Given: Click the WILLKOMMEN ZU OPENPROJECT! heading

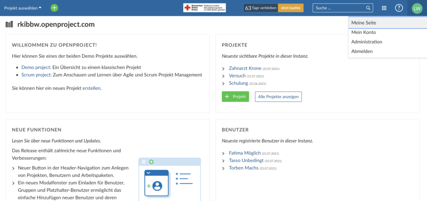Looking at the screenshot, I should [x=55, y=45].
